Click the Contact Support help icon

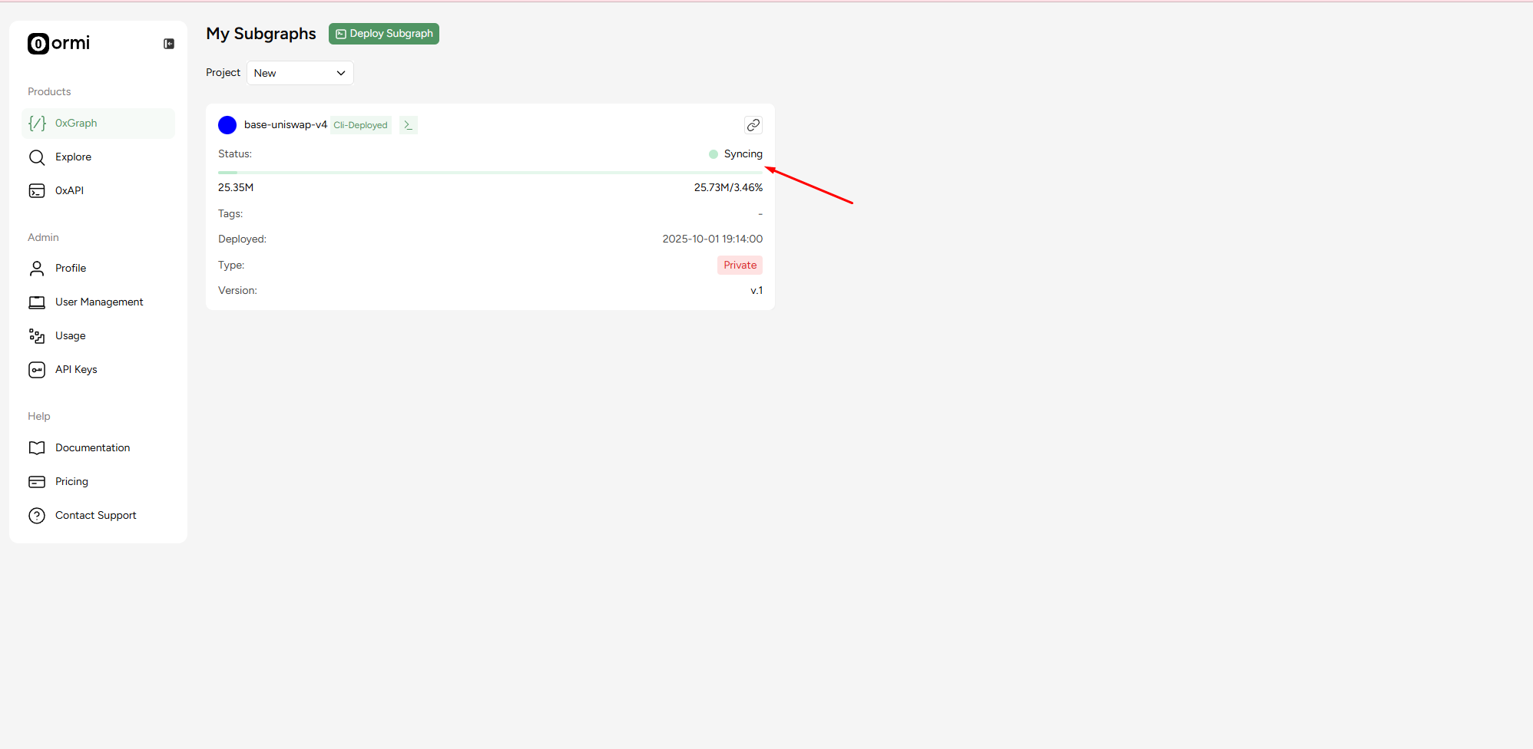pyautogui.click(x=37, y=516)
